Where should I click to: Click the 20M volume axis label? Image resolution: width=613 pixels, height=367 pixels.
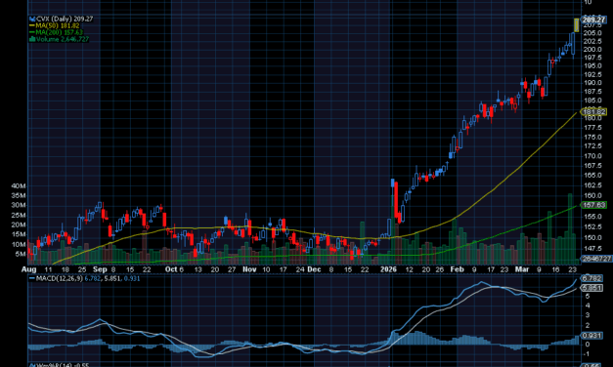click(19, 224)
